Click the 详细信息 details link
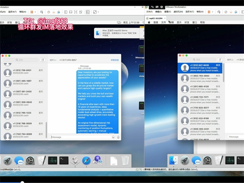This screenshot has height=183, width=244. pyautogui.click(x=115, y=60)
